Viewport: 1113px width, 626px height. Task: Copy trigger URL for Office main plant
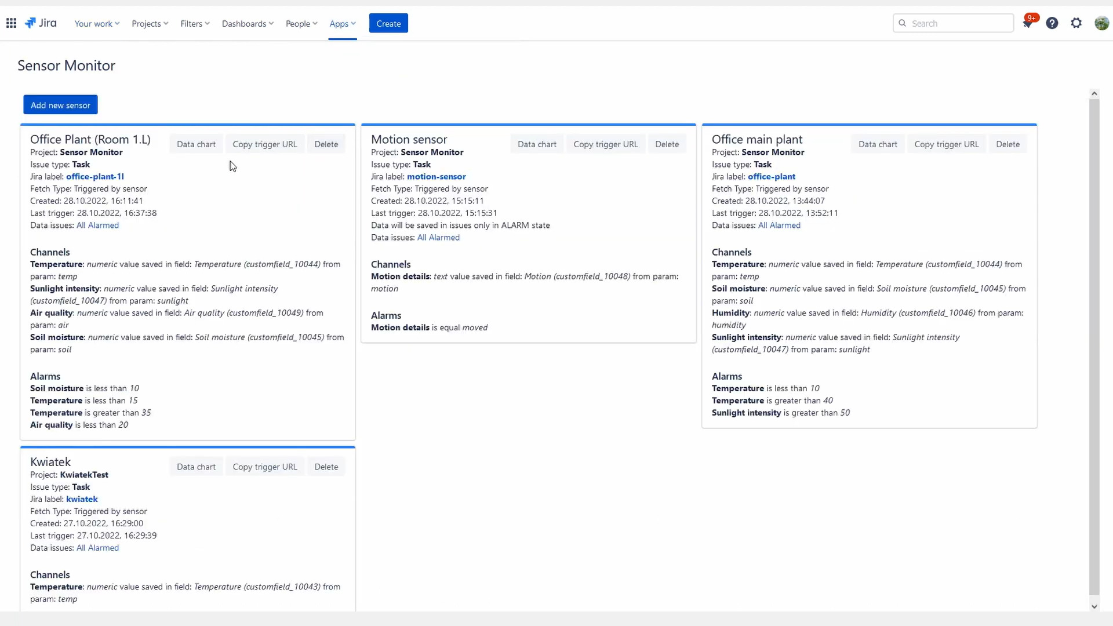[946, 144]
